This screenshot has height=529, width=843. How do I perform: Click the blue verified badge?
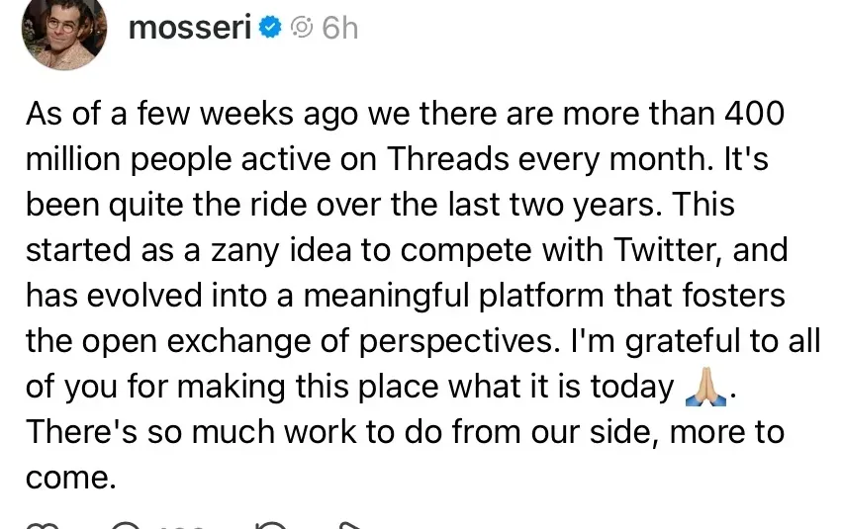[x=270, y=28]
